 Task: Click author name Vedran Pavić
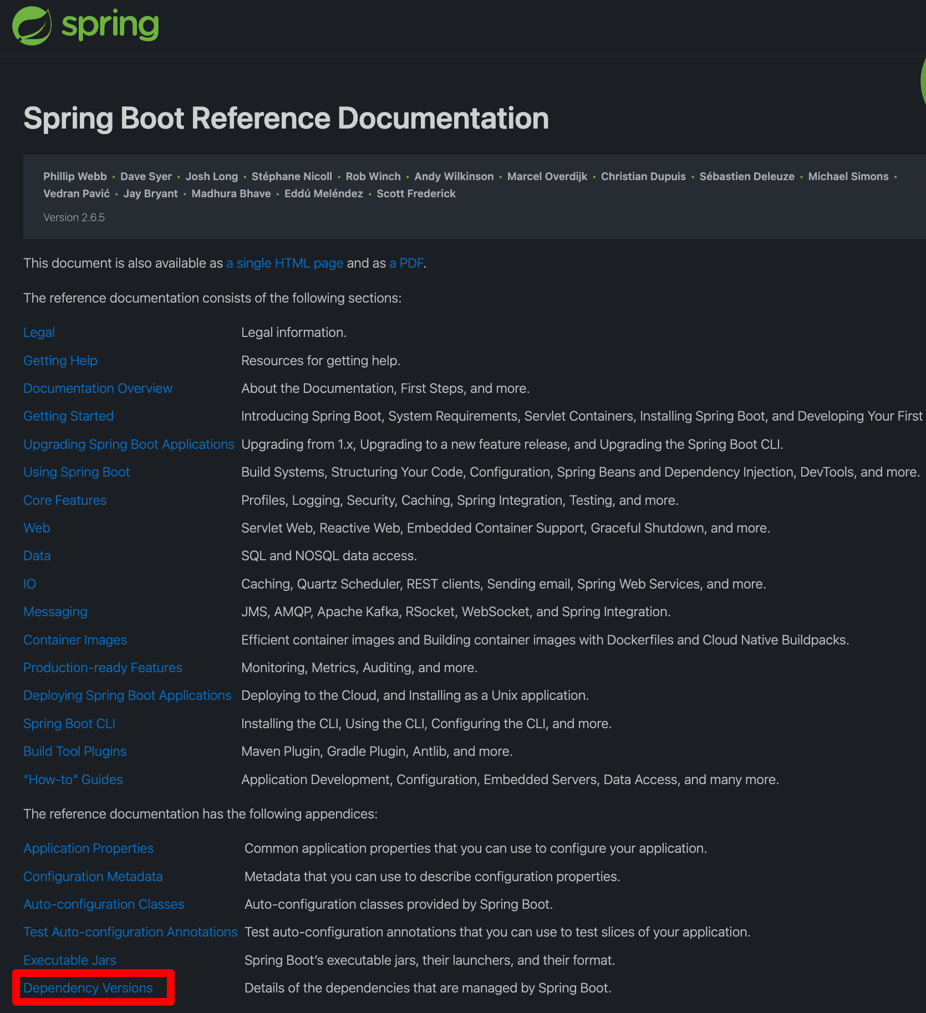[77, 193]
